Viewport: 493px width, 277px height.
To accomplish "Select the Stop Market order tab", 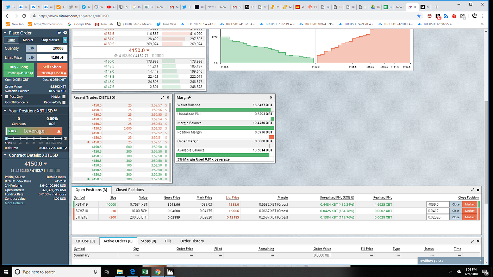I will click(x=50, y=40).
